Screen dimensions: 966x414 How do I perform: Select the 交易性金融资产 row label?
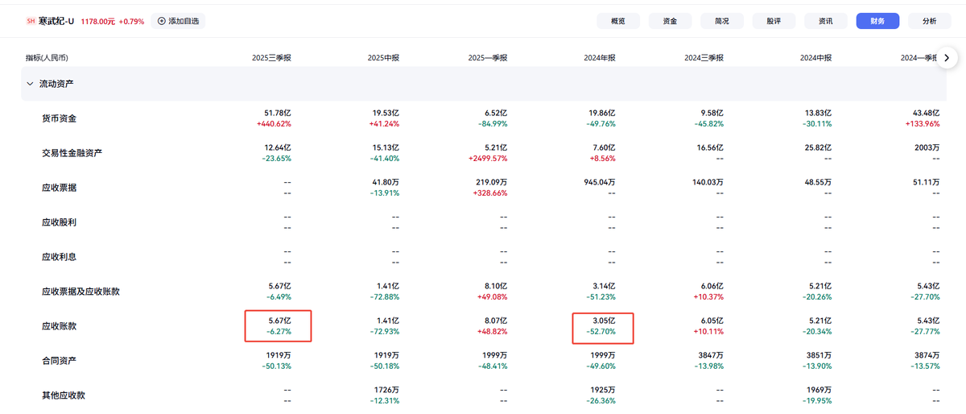coord(72,153)
